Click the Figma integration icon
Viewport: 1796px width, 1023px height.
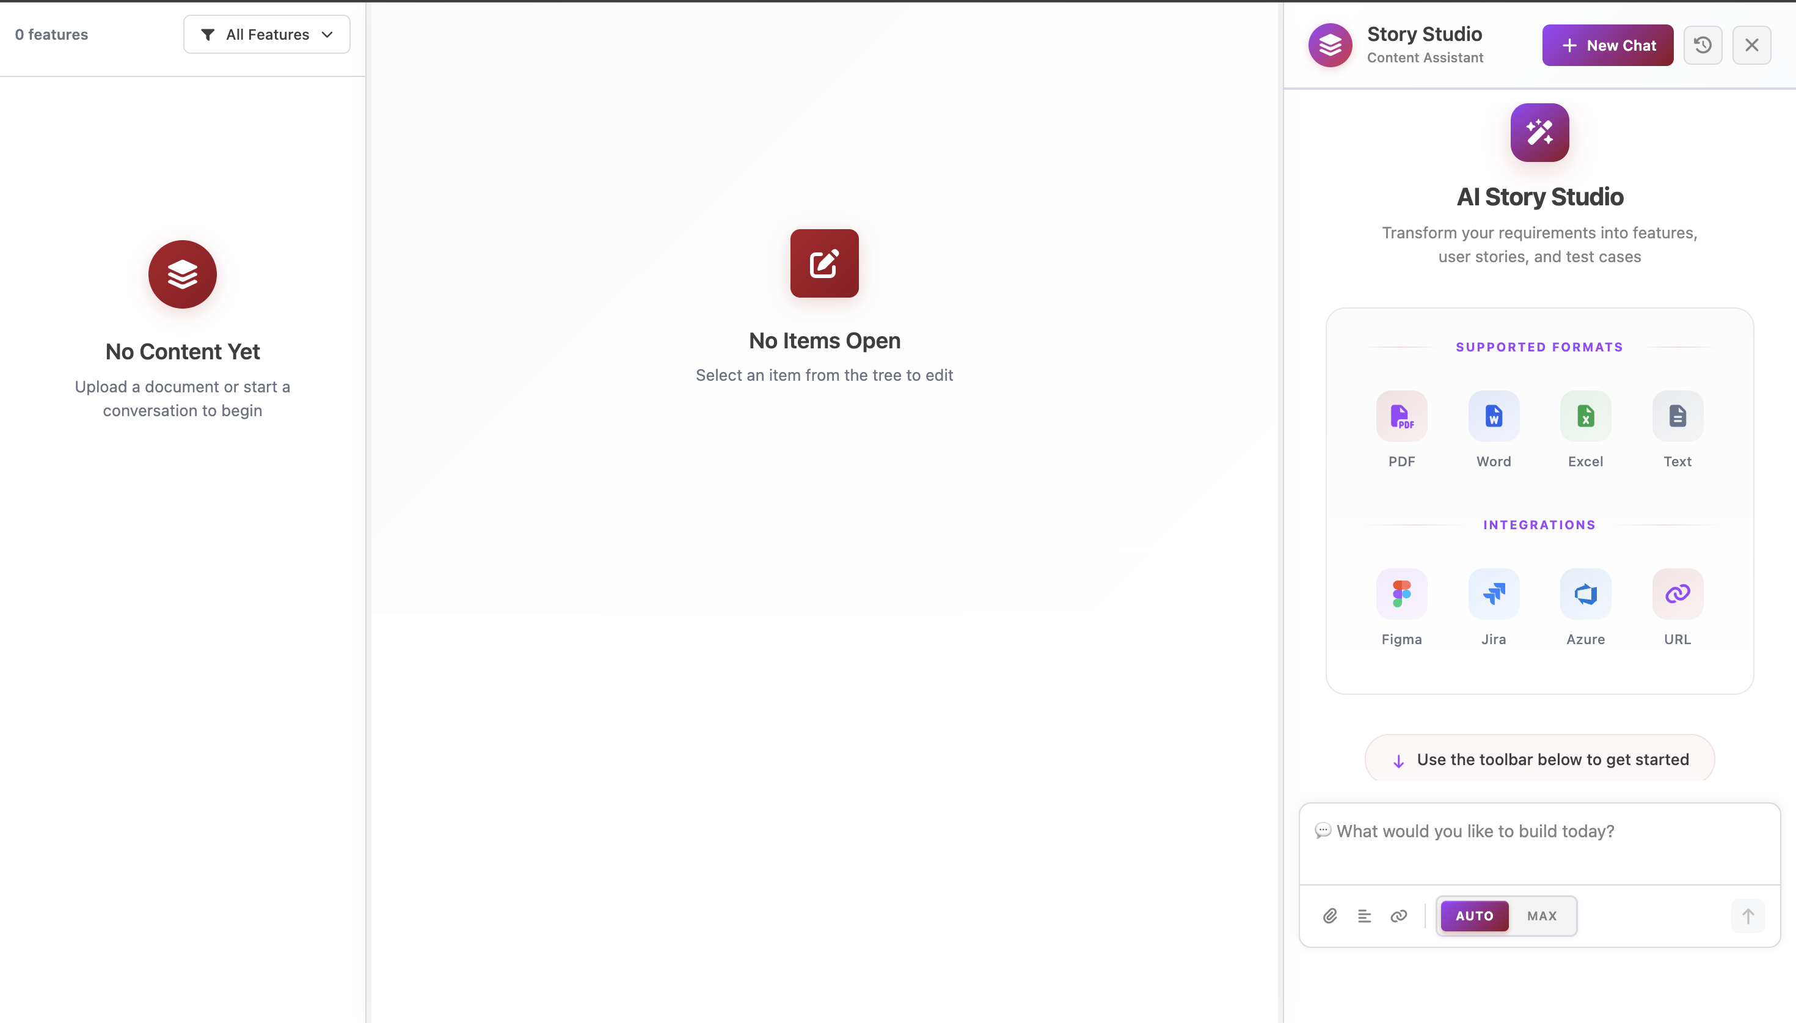point(1401,594)
